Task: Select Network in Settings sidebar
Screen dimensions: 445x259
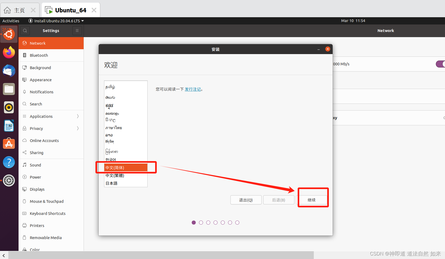Action: [51, 43]
